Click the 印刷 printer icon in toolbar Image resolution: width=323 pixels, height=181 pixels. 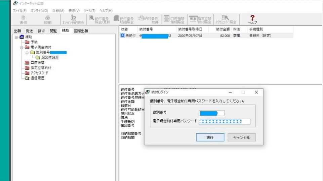(x=47, y=19)
